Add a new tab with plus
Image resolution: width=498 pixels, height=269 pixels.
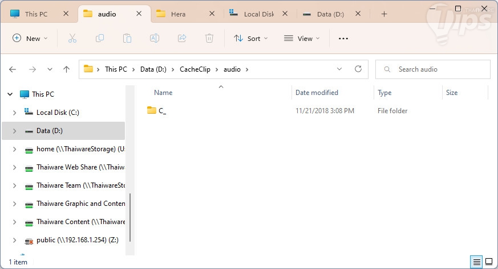pos(384,14)
